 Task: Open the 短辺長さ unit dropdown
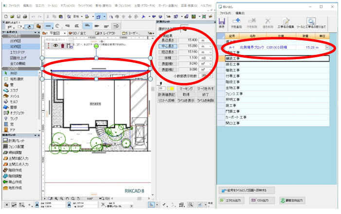pyautogui.click(x=210, y=52)
